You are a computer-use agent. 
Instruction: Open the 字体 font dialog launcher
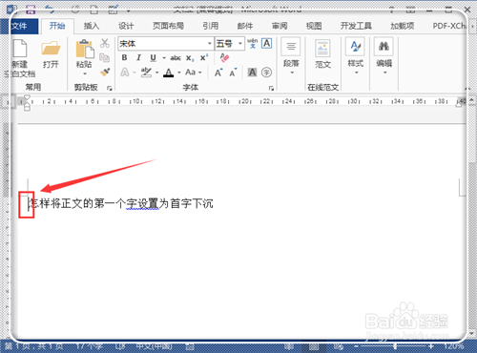271,88
